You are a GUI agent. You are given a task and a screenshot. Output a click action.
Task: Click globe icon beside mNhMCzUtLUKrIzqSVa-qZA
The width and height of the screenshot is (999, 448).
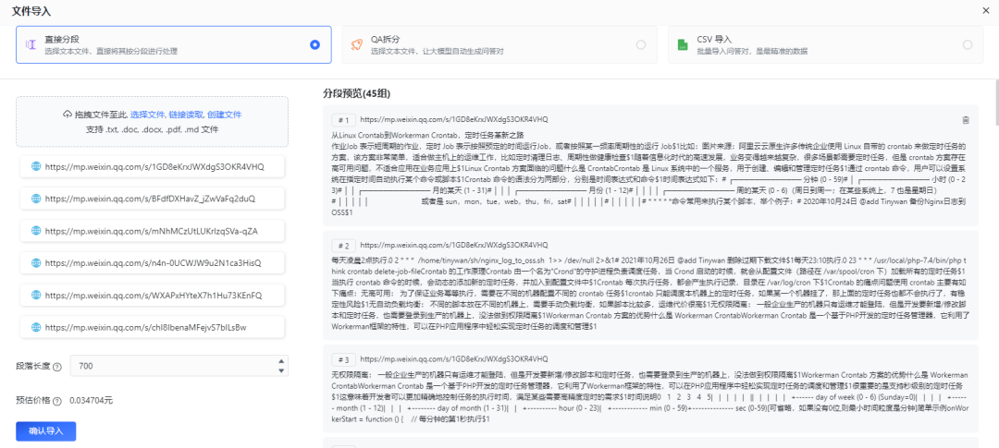(36, 231)
